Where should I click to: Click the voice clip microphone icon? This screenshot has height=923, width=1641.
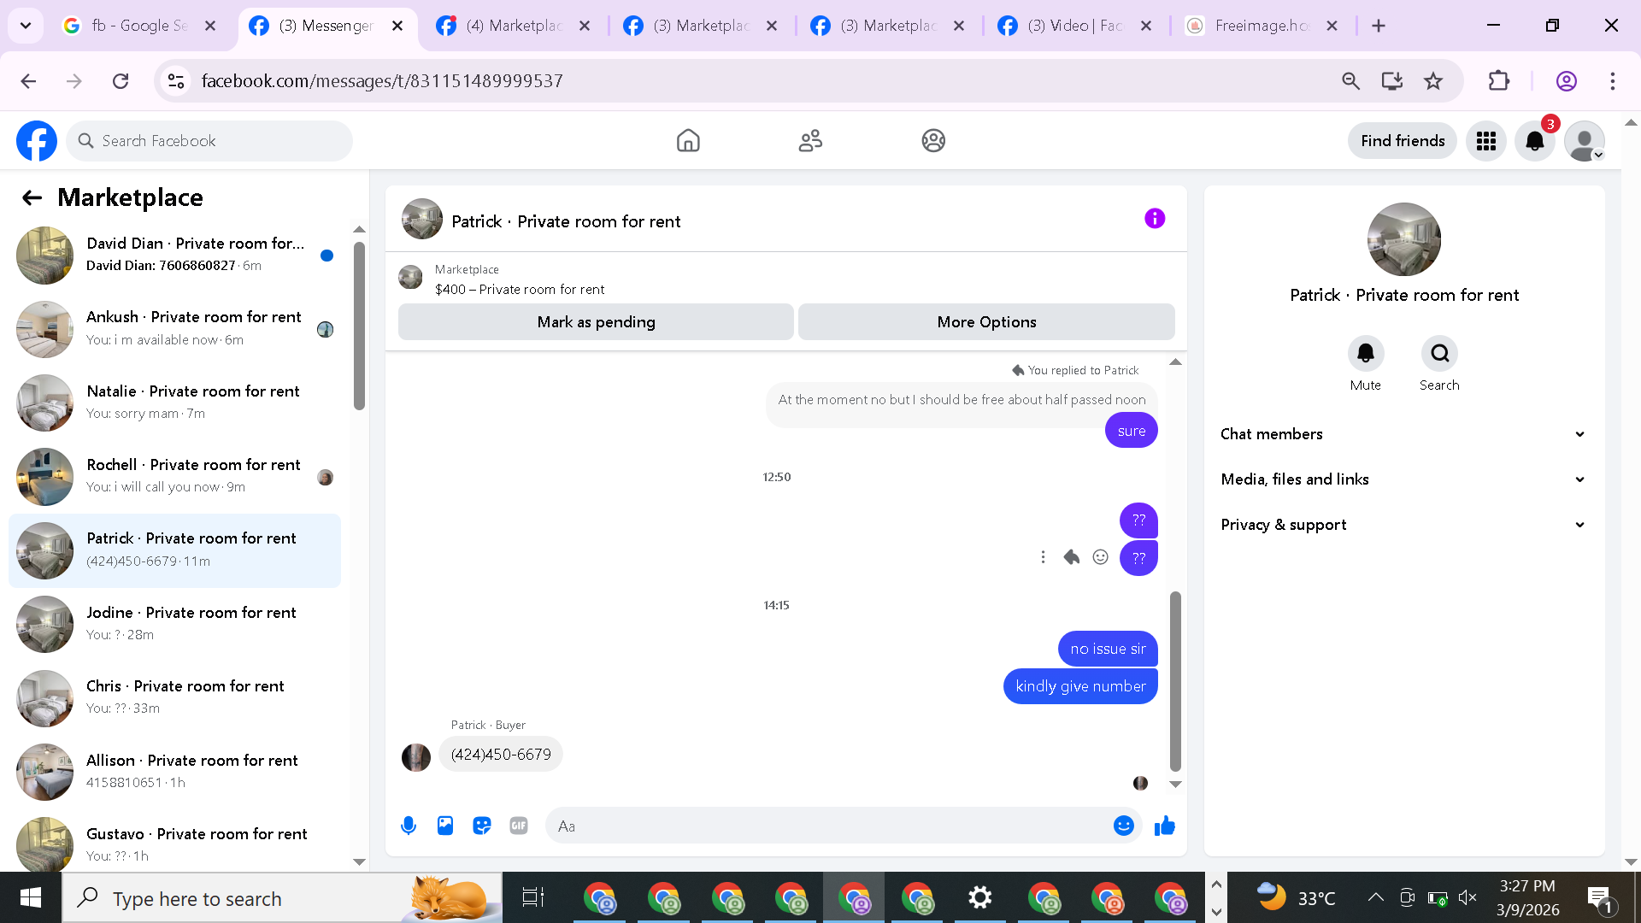(409, 826)
